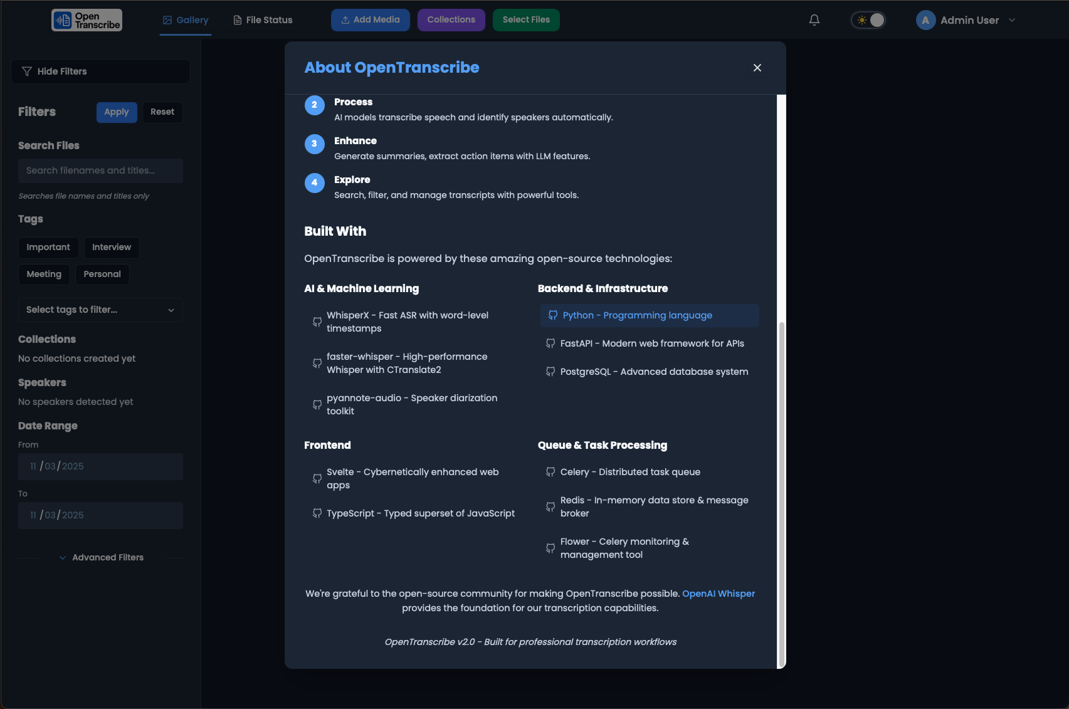Click the File Status document icon
The image size is (1069, 709).
238,20
